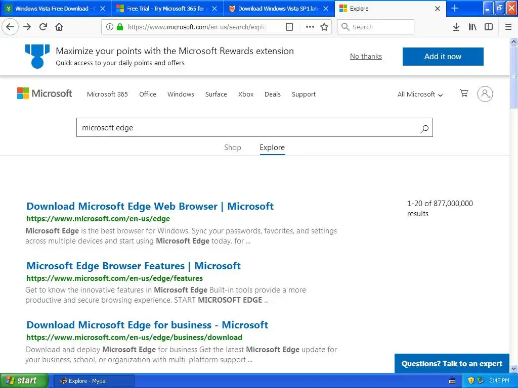Click the browser toolbar Search box
The height and width of the screenshot is (388, 518).
375,27
